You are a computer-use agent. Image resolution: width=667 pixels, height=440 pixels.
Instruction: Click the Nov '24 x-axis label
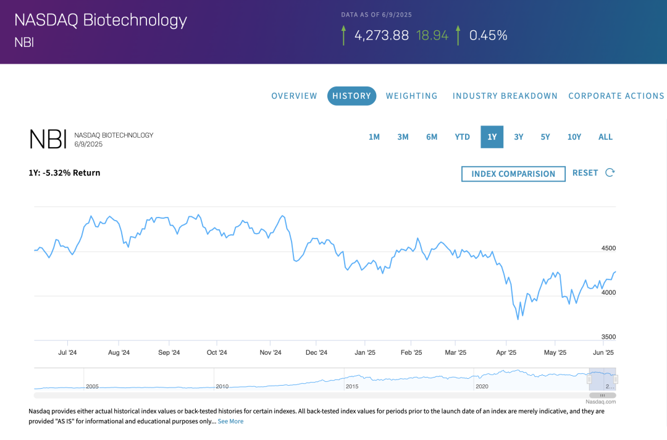(x=271, y=352)
